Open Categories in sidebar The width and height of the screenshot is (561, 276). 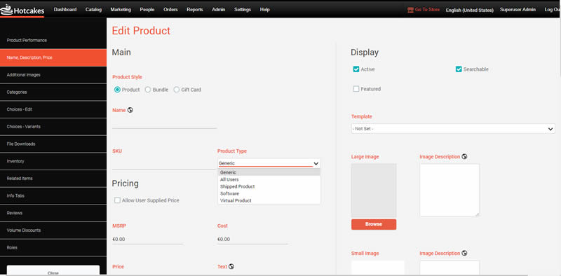[x=53, y=92]
